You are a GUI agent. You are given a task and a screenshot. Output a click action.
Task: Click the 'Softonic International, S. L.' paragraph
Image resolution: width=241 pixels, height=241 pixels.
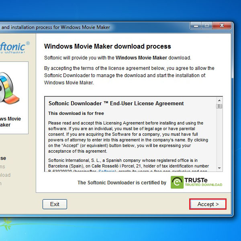(129, 165)
